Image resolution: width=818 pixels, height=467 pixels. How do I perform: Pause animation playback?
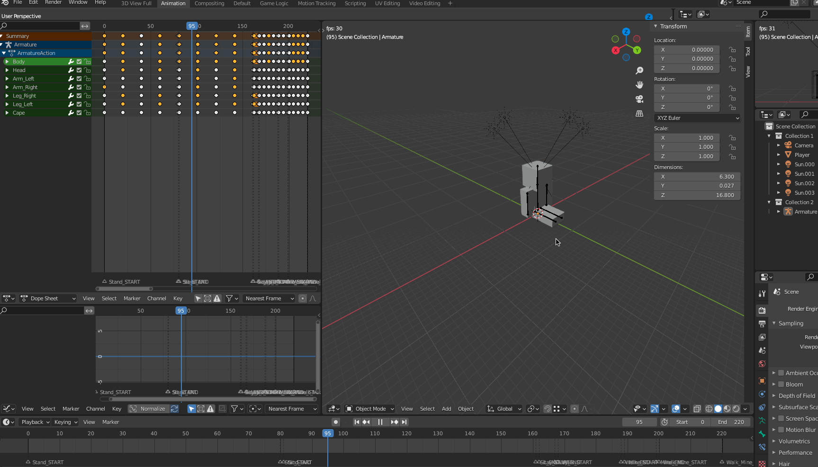coord(380,422)
